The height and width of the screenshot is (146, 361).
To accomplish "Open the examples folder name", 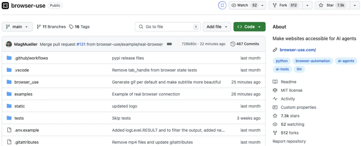I will [23, 94].
